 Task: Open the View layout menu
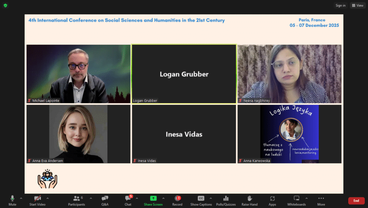[357, 6]
